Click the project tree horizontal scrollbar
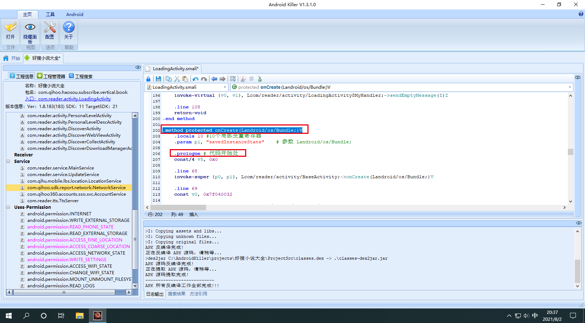Viewport: 585px width, 323px height. coord(64,292)
